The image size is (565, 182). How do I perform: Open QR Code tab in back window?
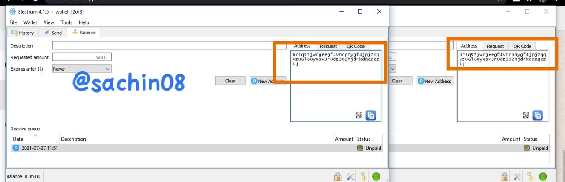(x=522, y=46)
